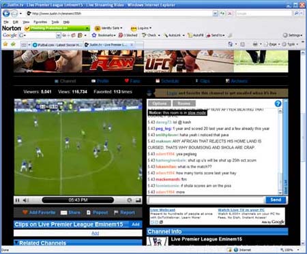The height and width of the screenshot is (254, 307).
Task: Mute the video player volume
Action: (25, 200)
